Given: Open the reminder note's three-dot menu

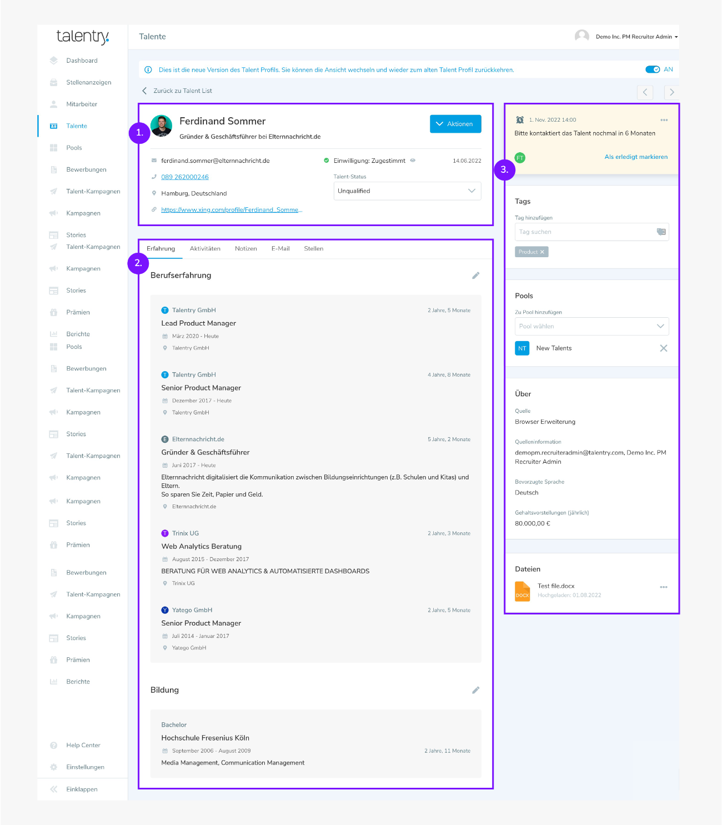Looking at the screenshot, I should tap(664, 120).
